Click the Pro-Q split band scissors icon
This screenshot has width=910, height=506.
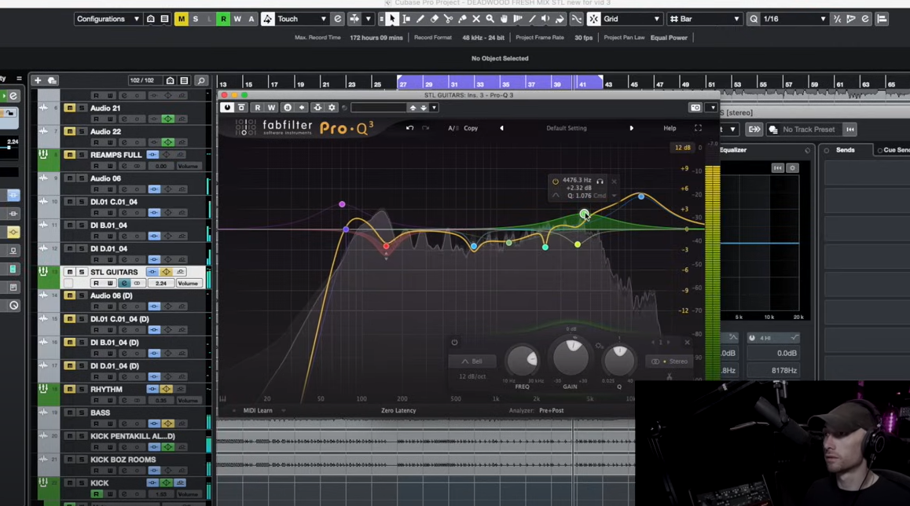click(x=670, y=376)
